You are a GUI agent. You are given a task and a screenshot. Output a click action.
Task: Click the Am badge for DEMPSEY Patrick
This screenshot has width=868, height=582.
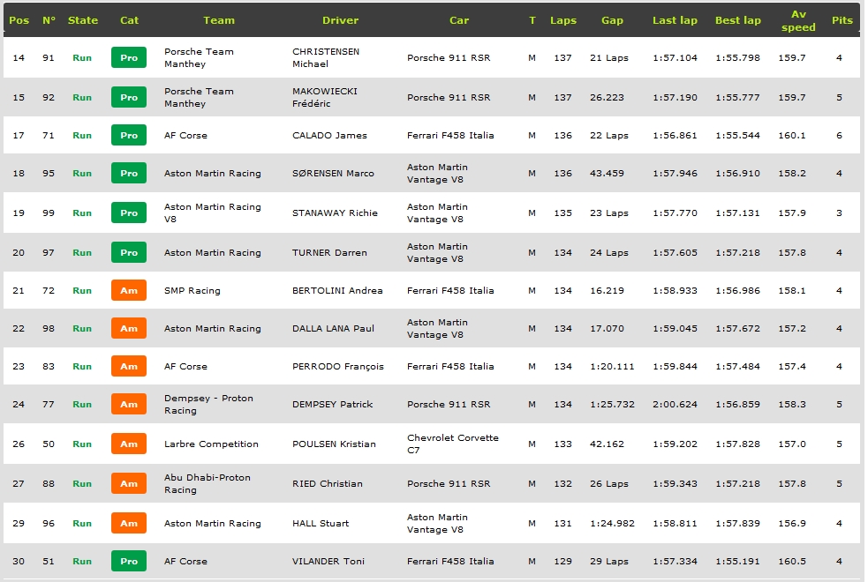click(129, 405)
